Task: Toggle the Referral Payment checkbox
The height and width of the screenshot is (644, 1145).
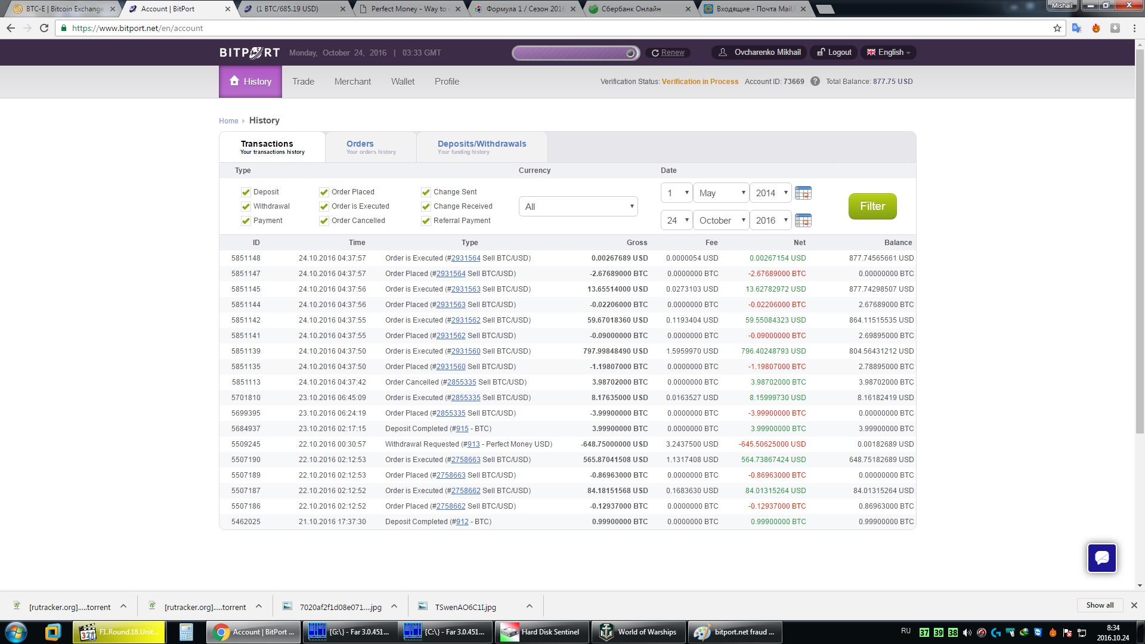Action: click(x=426, y=221)
